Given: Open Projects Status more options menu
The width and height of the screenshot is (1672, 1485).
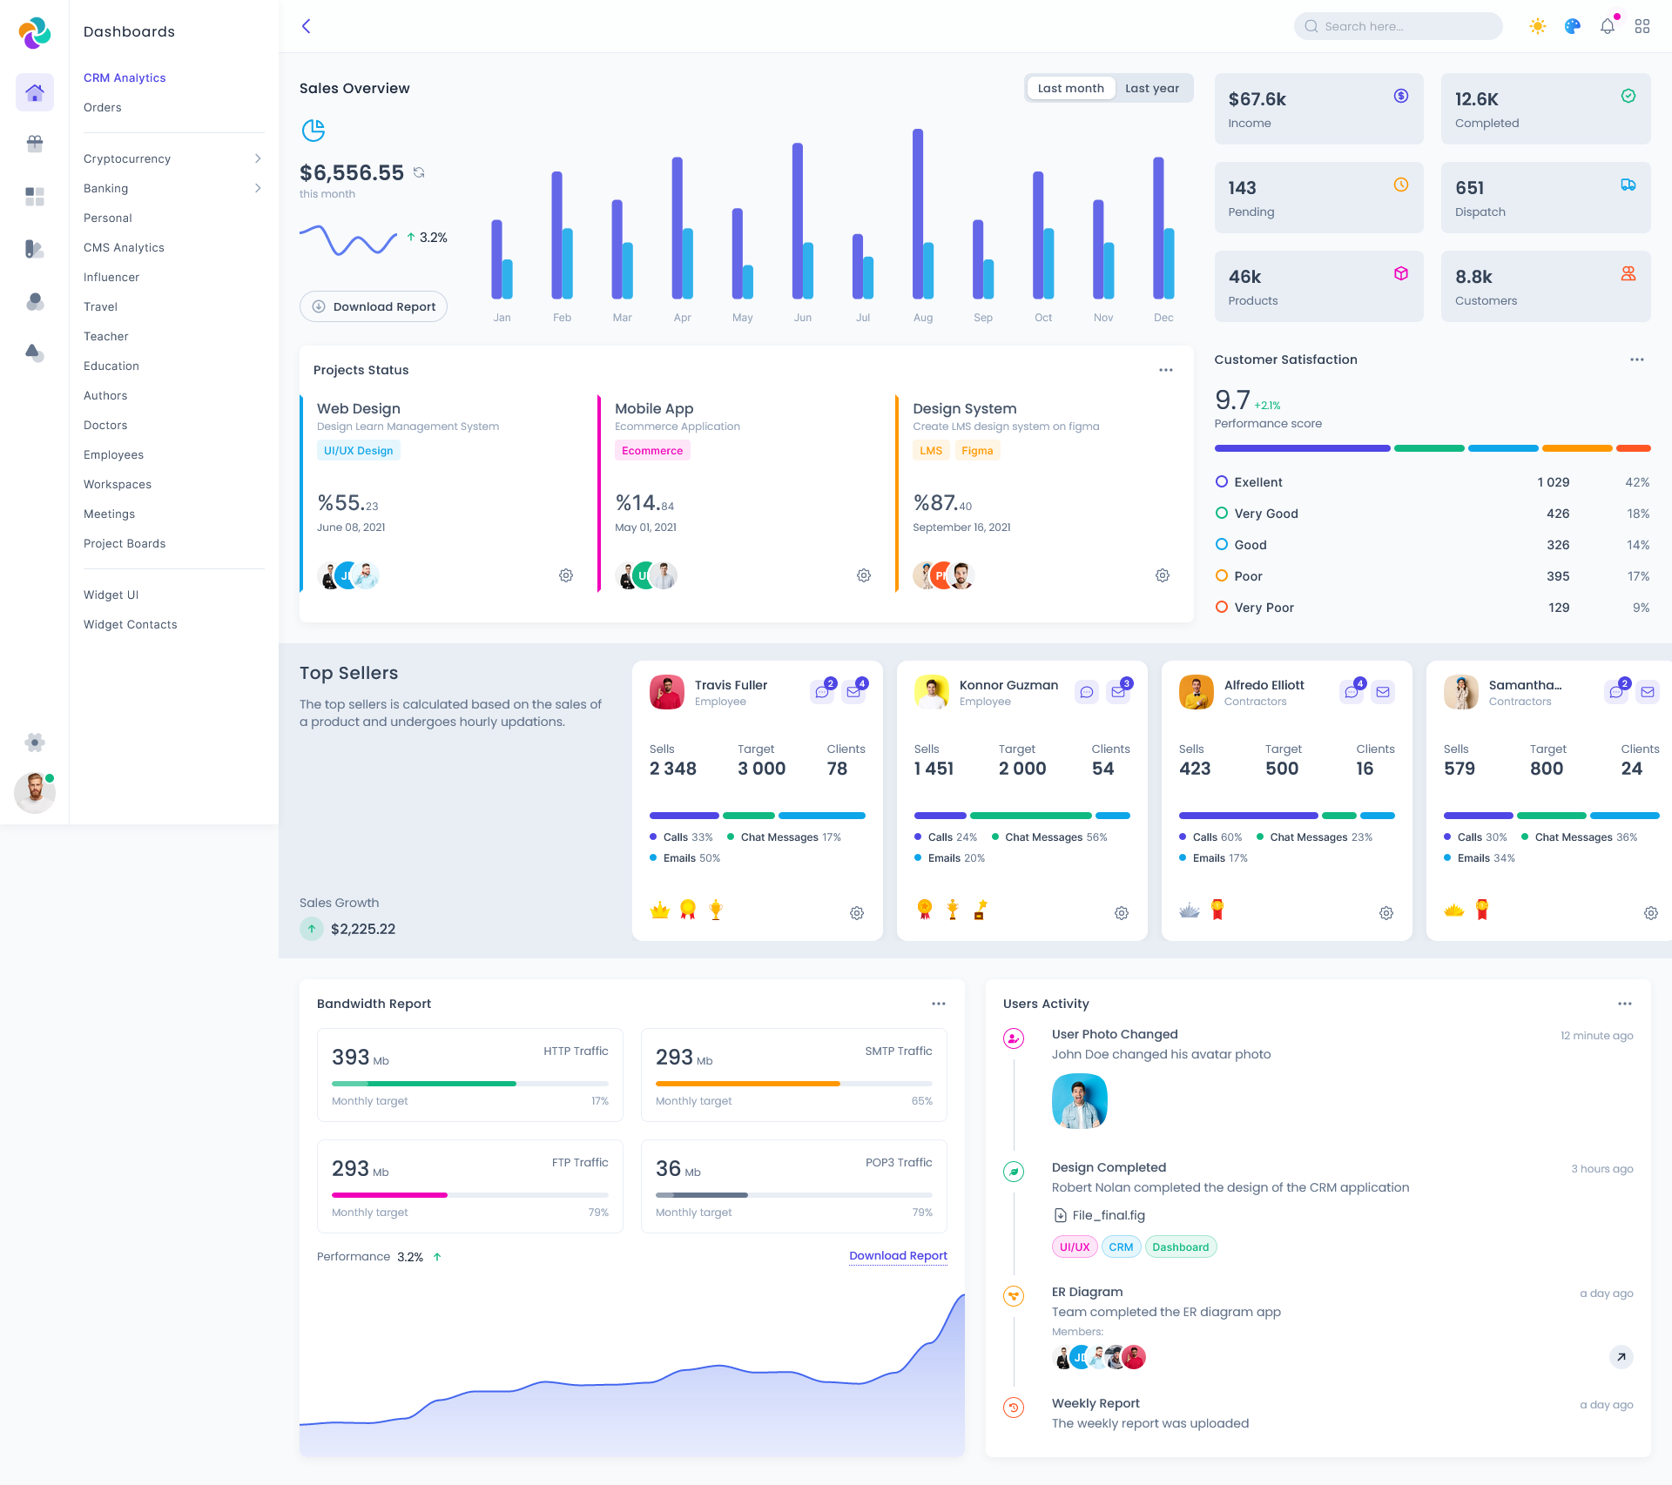Looking at the screenshot, I should click(x=1165, y=370).
